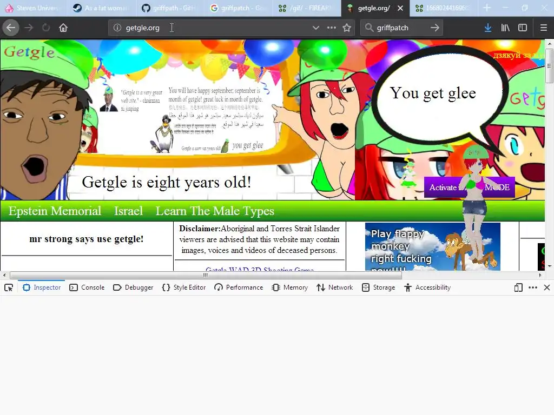
Task: Click the search magnifier icon
Action: click(369, 28)
